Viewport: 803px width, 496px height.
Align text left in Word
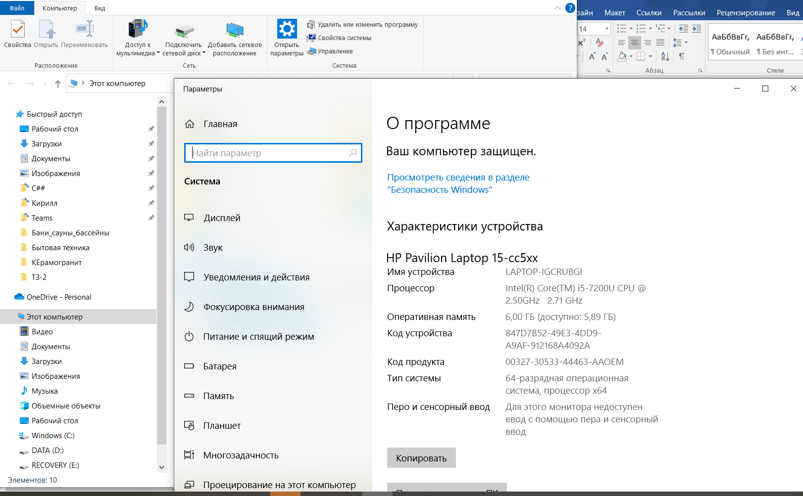click(622, 43)
